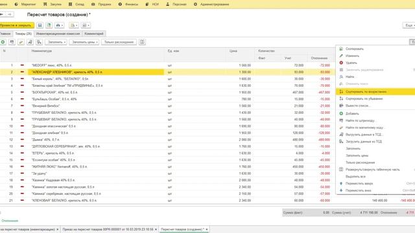Click the Провести и закрыть button
Image resolution: width=415 pixels, height=233 pixels.
tap(16, 25)
